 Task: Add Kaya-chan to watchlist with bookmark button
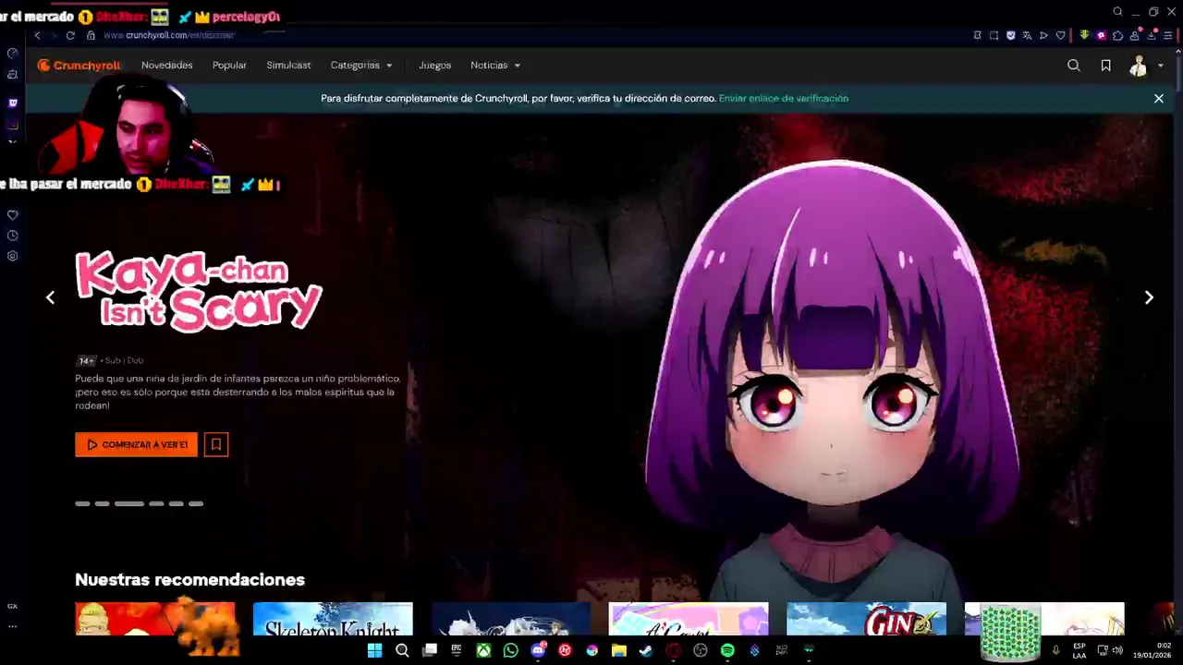(x=216, y=444)
